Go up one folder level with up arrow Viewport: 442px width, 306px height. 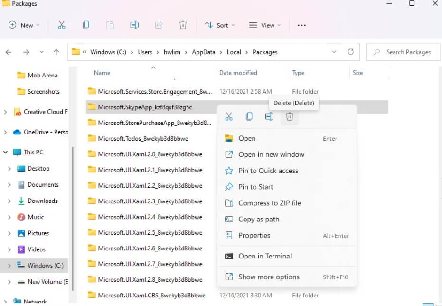[56, 52]
